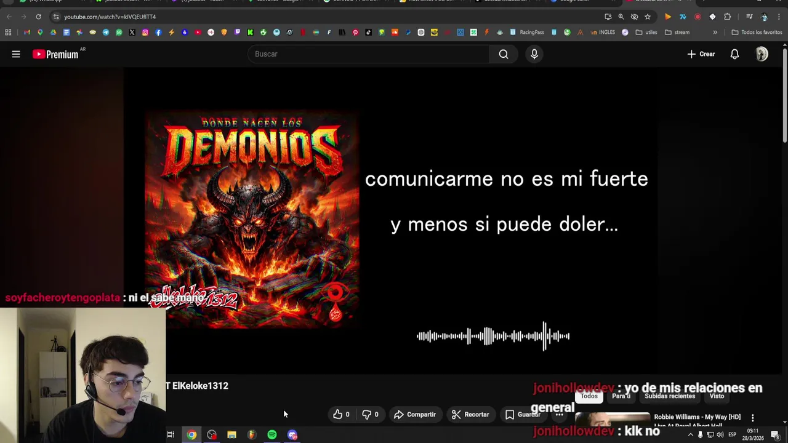Image resolution: width=788 pixels, height=443 pixels.
Task: Open Gmail bookmark
Action: pos(27,32)
